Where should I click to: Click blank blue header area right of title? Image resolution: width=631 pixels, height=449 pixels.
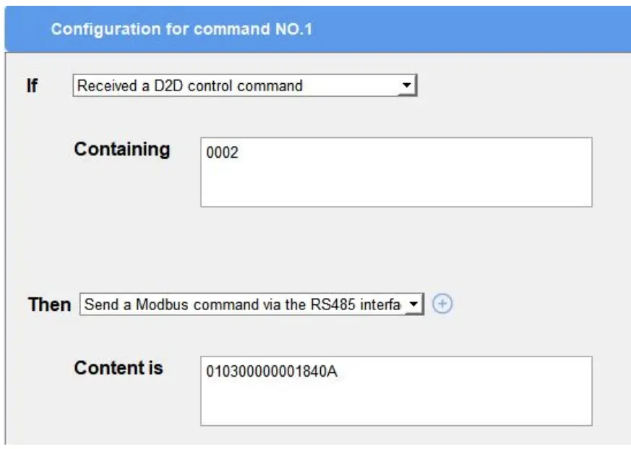coord(470,30)
